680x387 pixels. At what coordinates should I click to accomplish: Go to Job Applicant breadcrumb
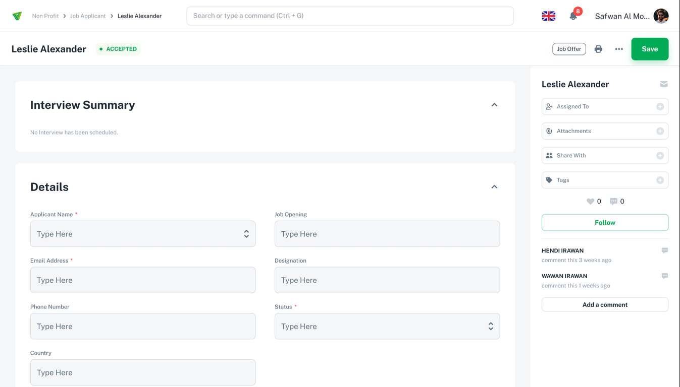click(x=88, y=16)
